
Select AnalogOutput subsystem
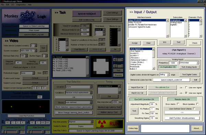(x=177, y=22)
